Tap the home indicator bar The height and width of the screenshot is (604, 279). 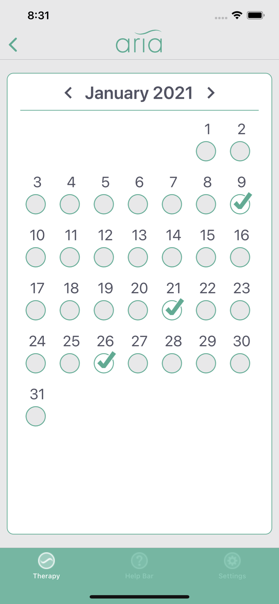click(x=139, y=597)
